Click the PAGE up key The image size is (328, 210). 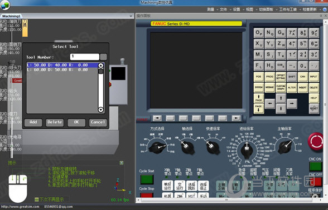click(x=259, y=98)
